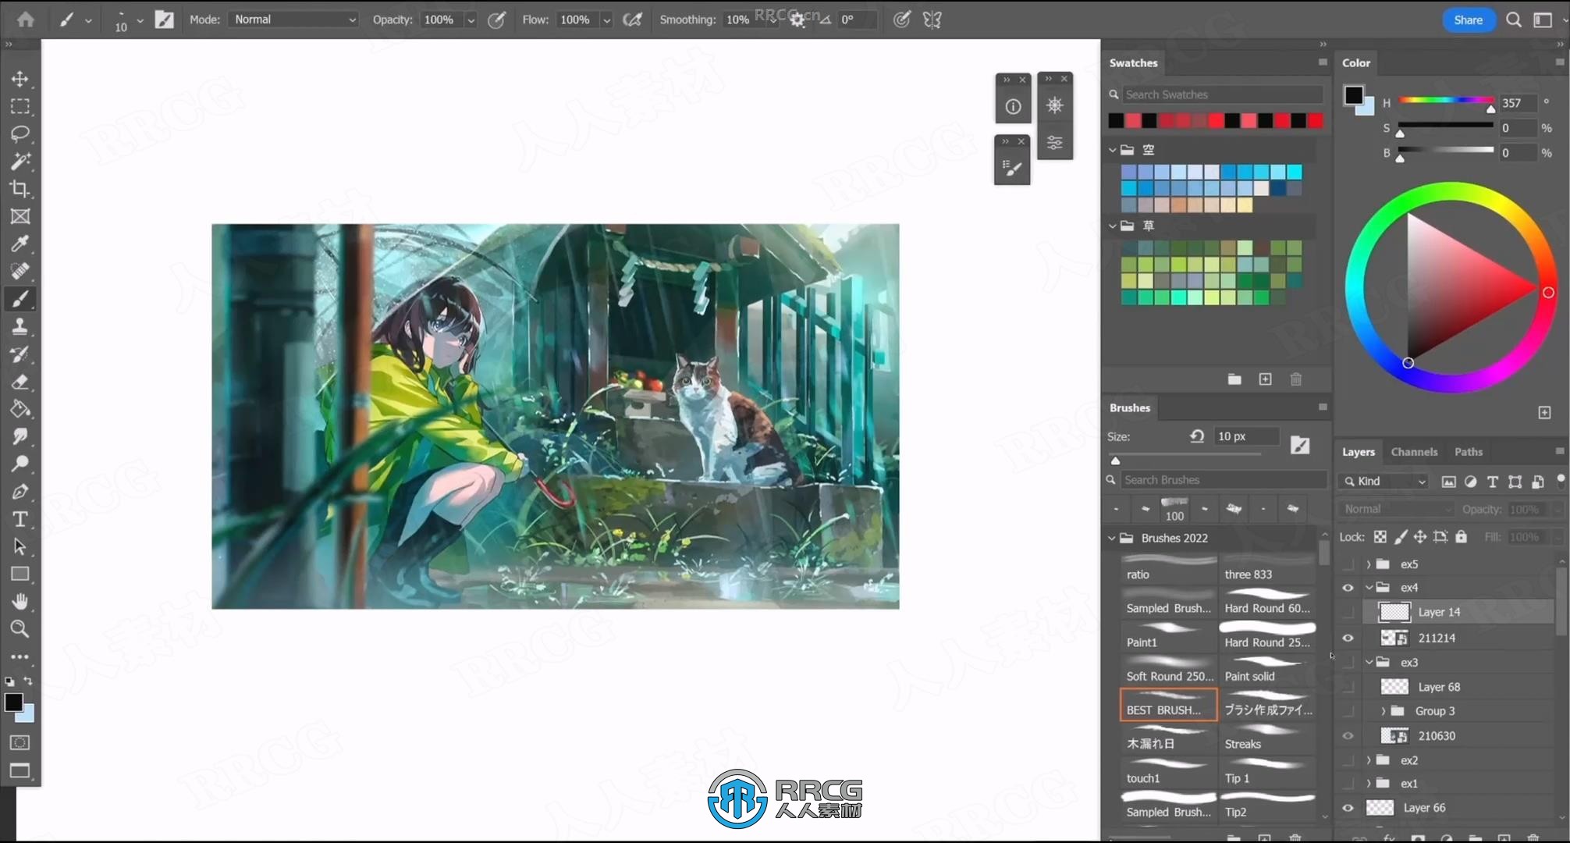The height and width of the screenshot is (843, 1570).
Task: Open the Brushes panel tab
Action: pyautogui.click(x=1130, y=408)
